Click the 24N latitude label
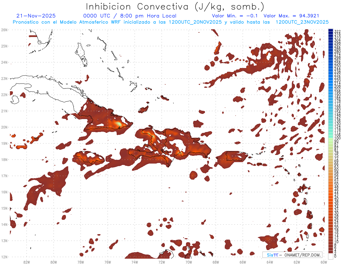This screenshot has width=344, height=266. (x=4, y=62)
